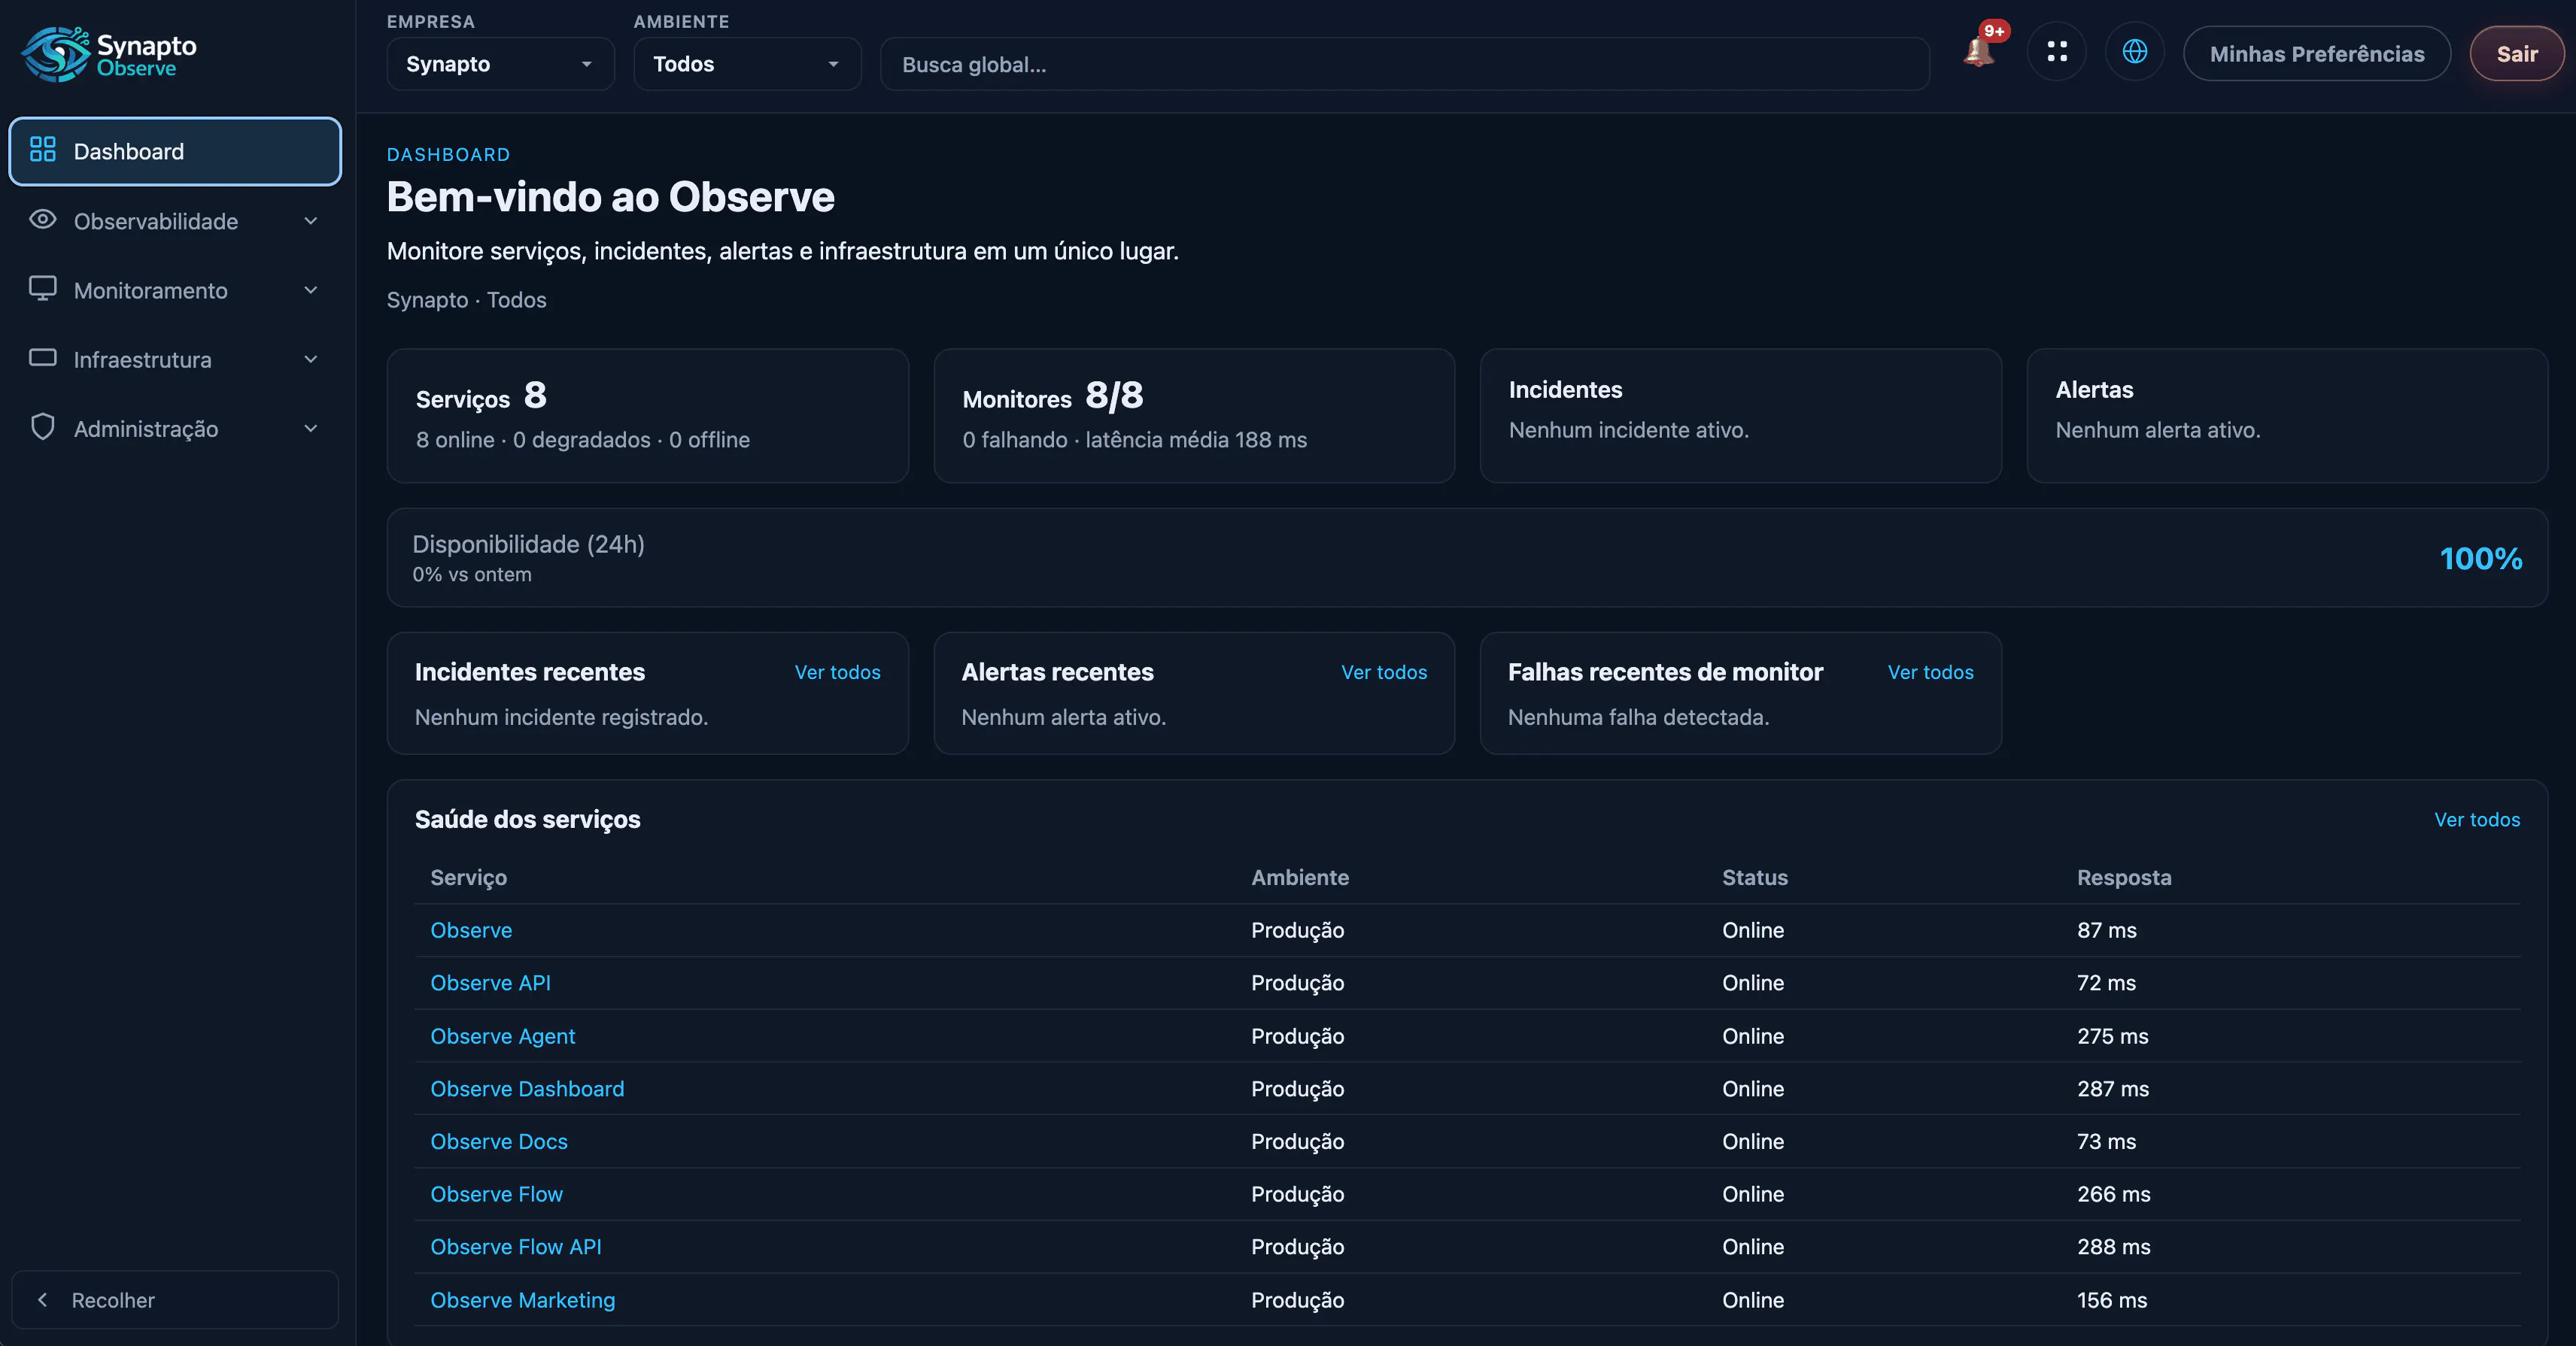
Task: Open the Observe Marketing service link
Action: click(x=523, y=1300)
